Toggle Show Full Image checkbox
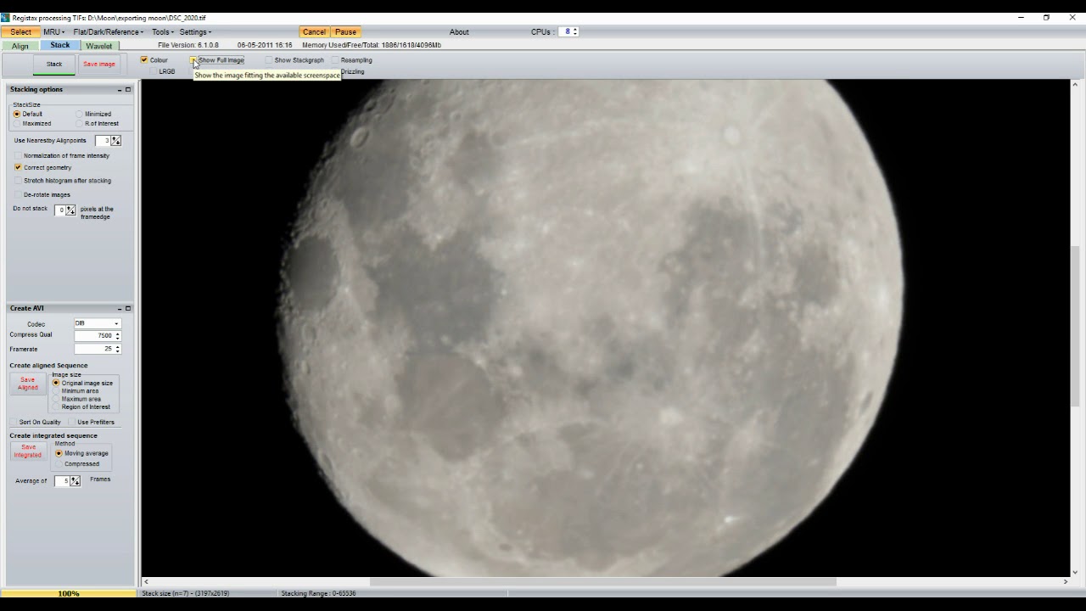This screenshot has width=1086, height=611. pyautogui.click(x=193, y=60)
